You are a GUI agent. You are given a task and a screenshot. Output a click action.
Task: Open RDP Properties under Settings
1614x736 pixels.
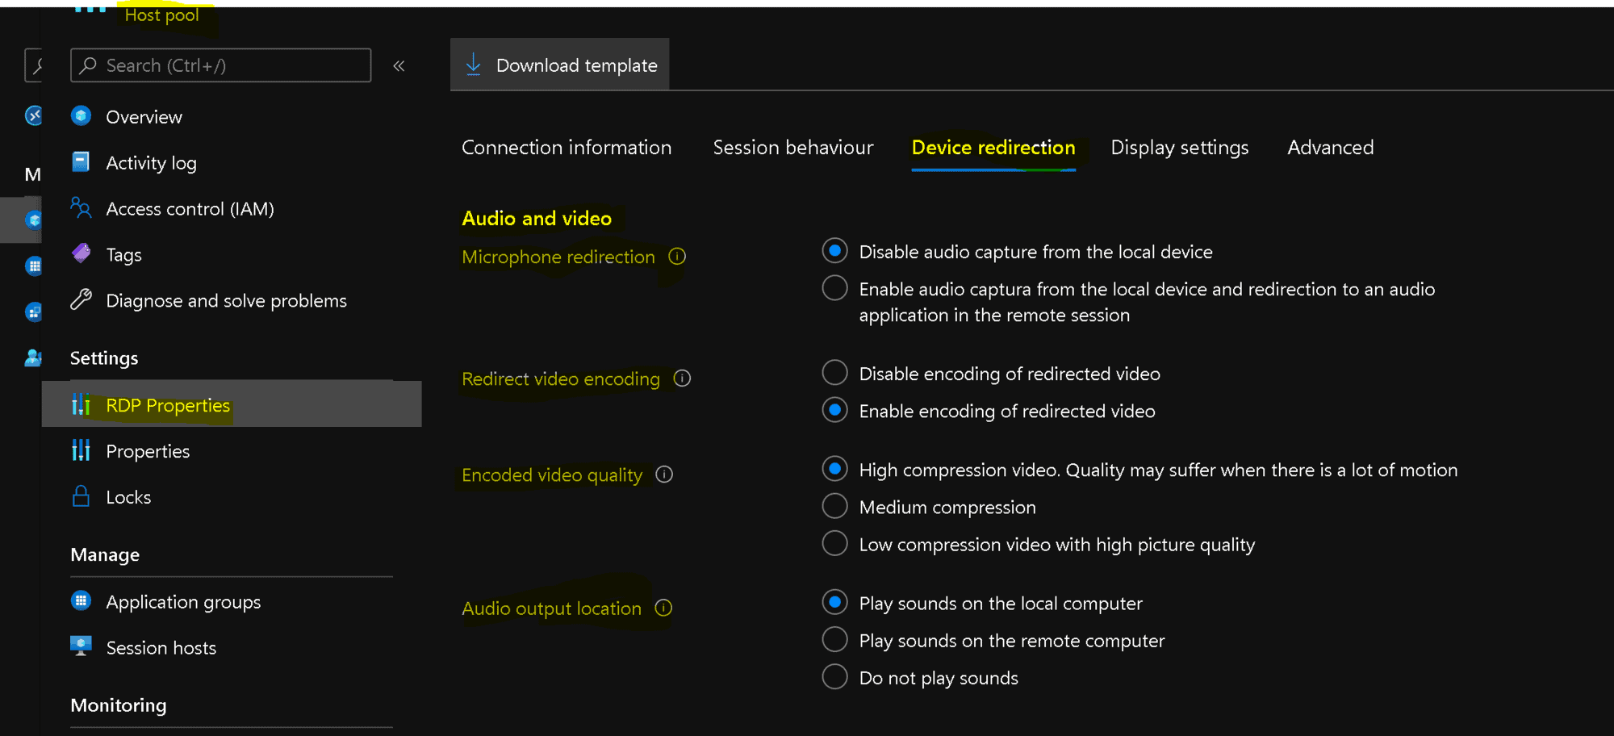tap(166, 405)
